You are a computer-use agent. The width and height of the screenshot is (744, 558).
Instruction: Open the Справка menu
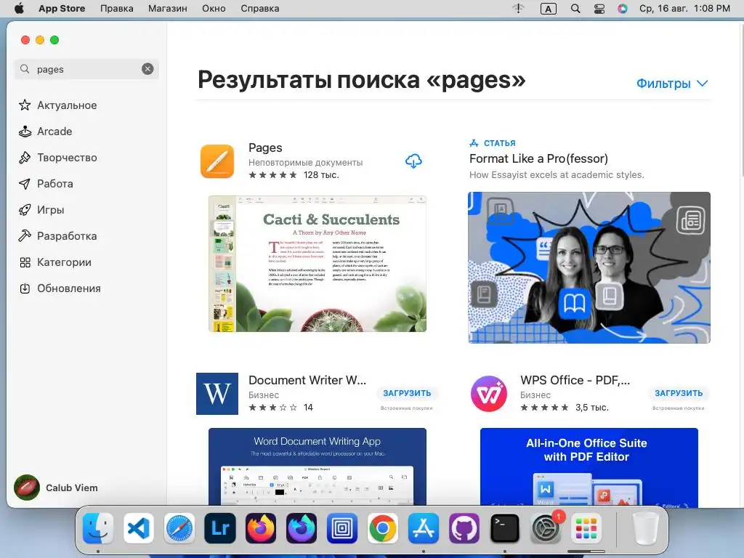point(259,9)
